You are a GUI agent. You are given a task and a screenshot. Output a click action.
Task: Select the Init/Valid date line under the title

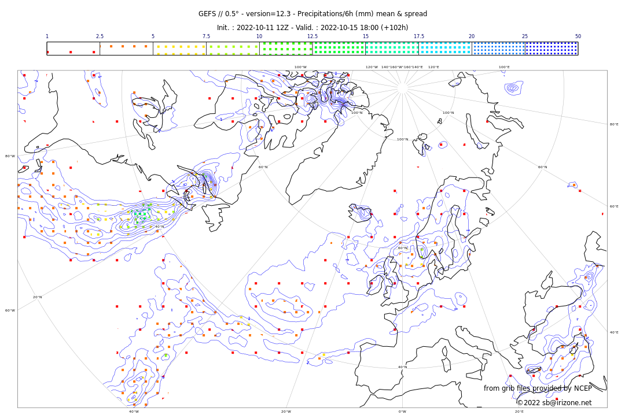pos(312,28)
